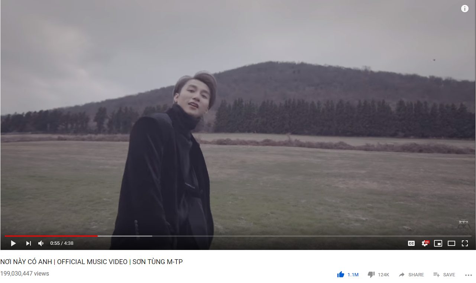Click the 124K dislike count
Viewport: 476px width, 283px height.
coord(383,275)
